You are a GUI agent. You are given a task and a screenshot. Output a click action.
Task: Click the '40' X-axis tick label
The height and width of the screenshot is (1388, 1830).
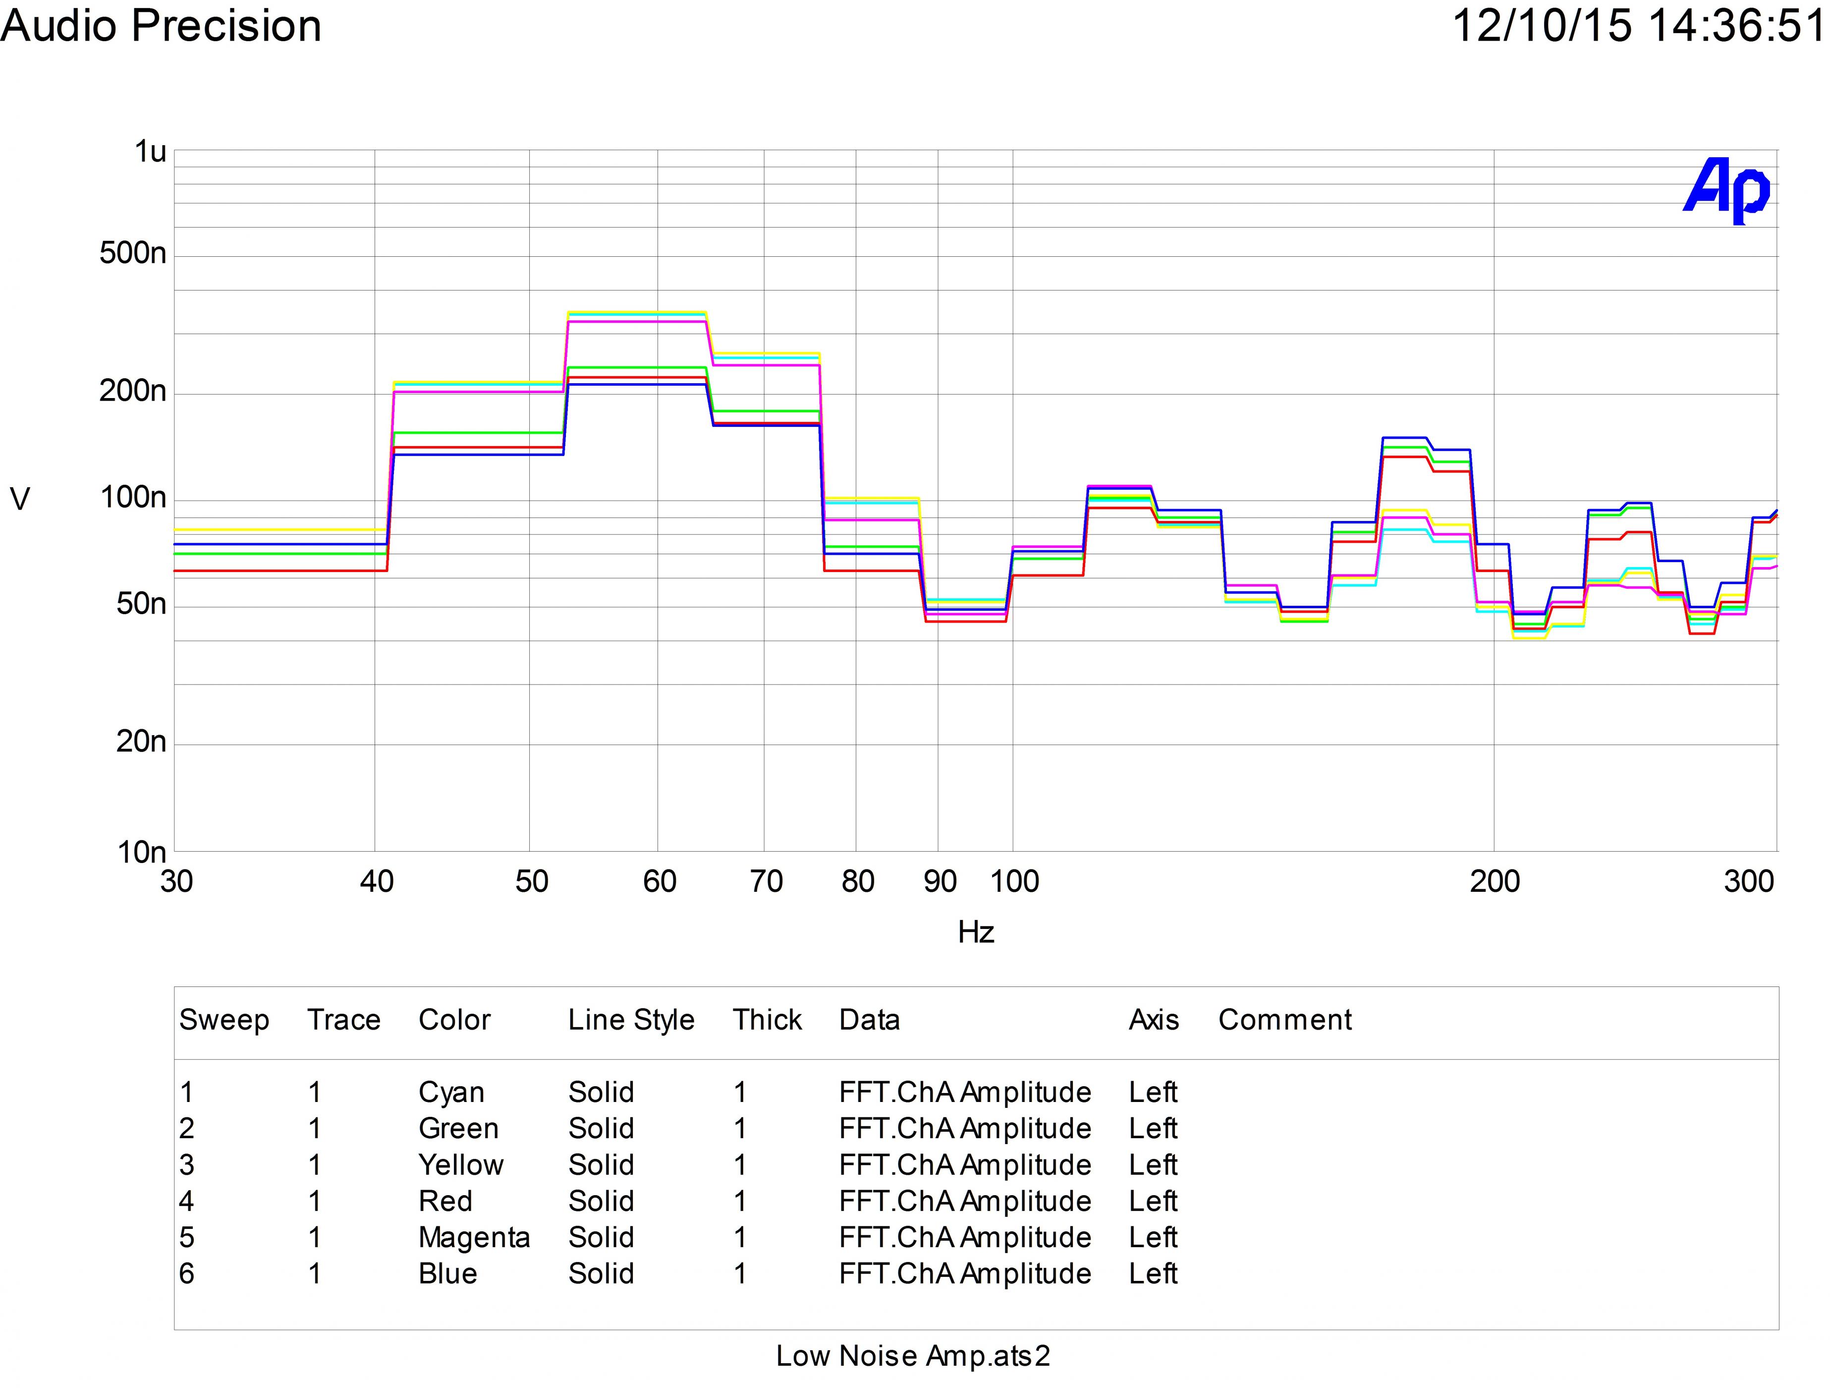(x=377, y=882)
